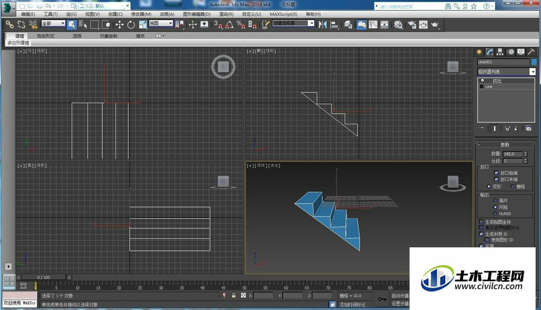
Task: Click the Unlink Selection icon
Action: [22, 24]
